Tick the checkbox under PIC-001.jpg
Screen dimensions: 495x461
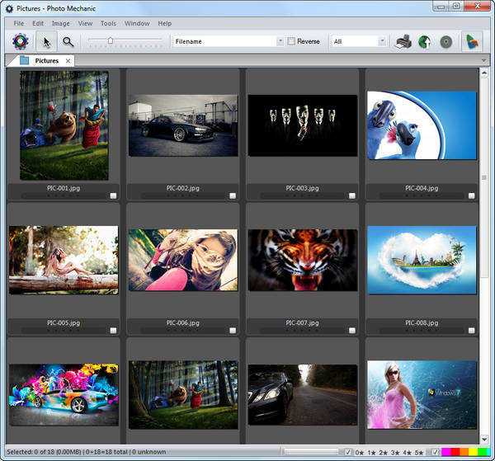tap(113, 195)
